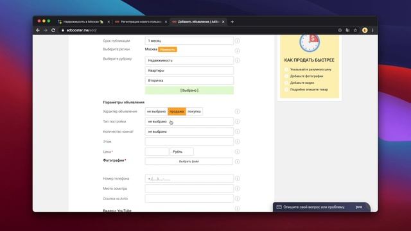Click info icon beside Цена field
The width and height of the screenshot is (411, 231).
pos(237,151)
